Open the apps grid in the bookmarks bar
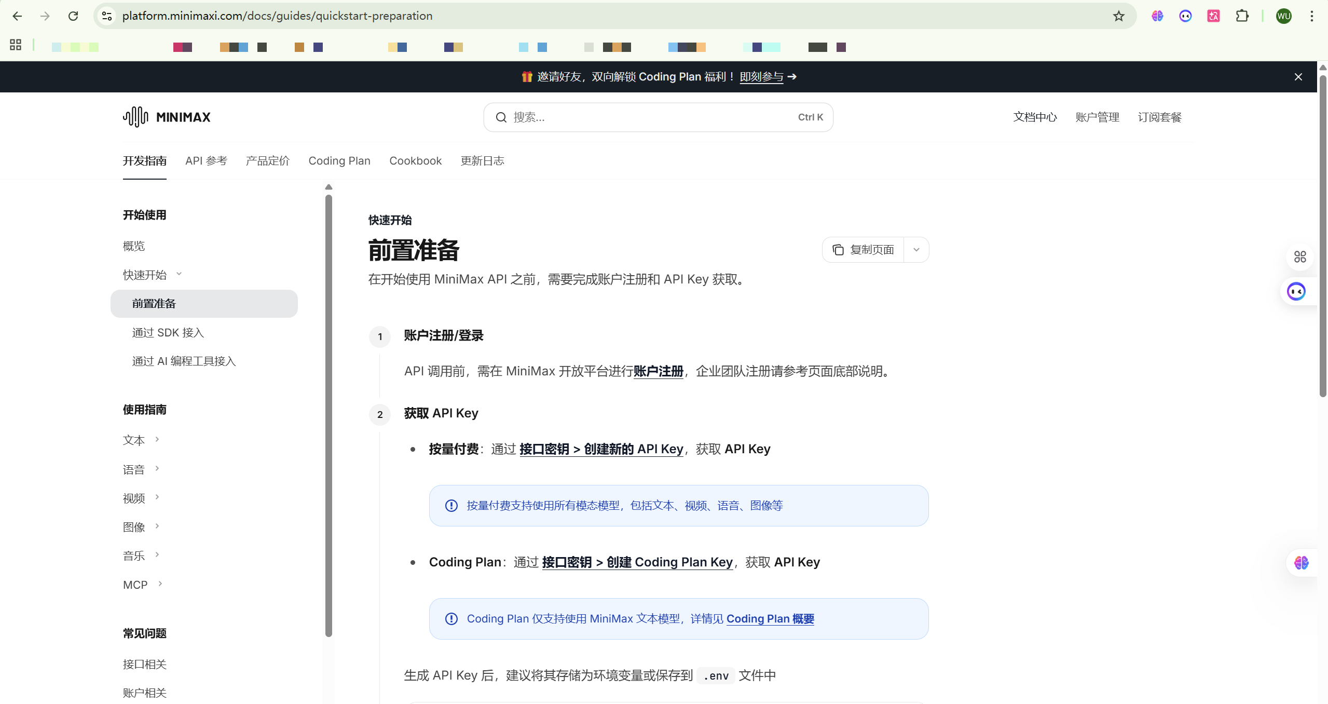 coord(16,45)
